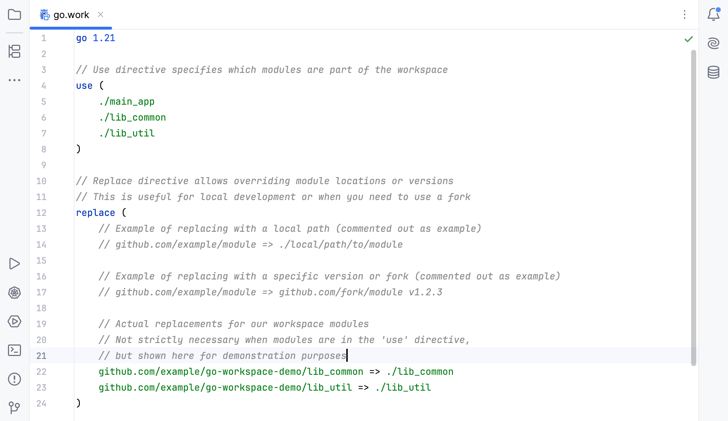Open the Terminal tool window
The width and height of the screenshot is (728, 421).
pos(14,351)
